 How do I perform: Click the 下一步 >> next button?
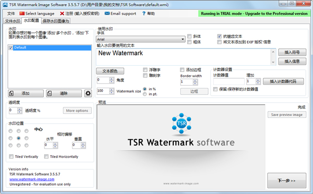tap(286, 180)
